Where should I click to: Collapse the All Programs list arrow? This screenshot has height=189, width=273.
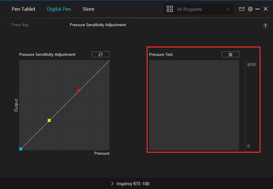point(228,9)
